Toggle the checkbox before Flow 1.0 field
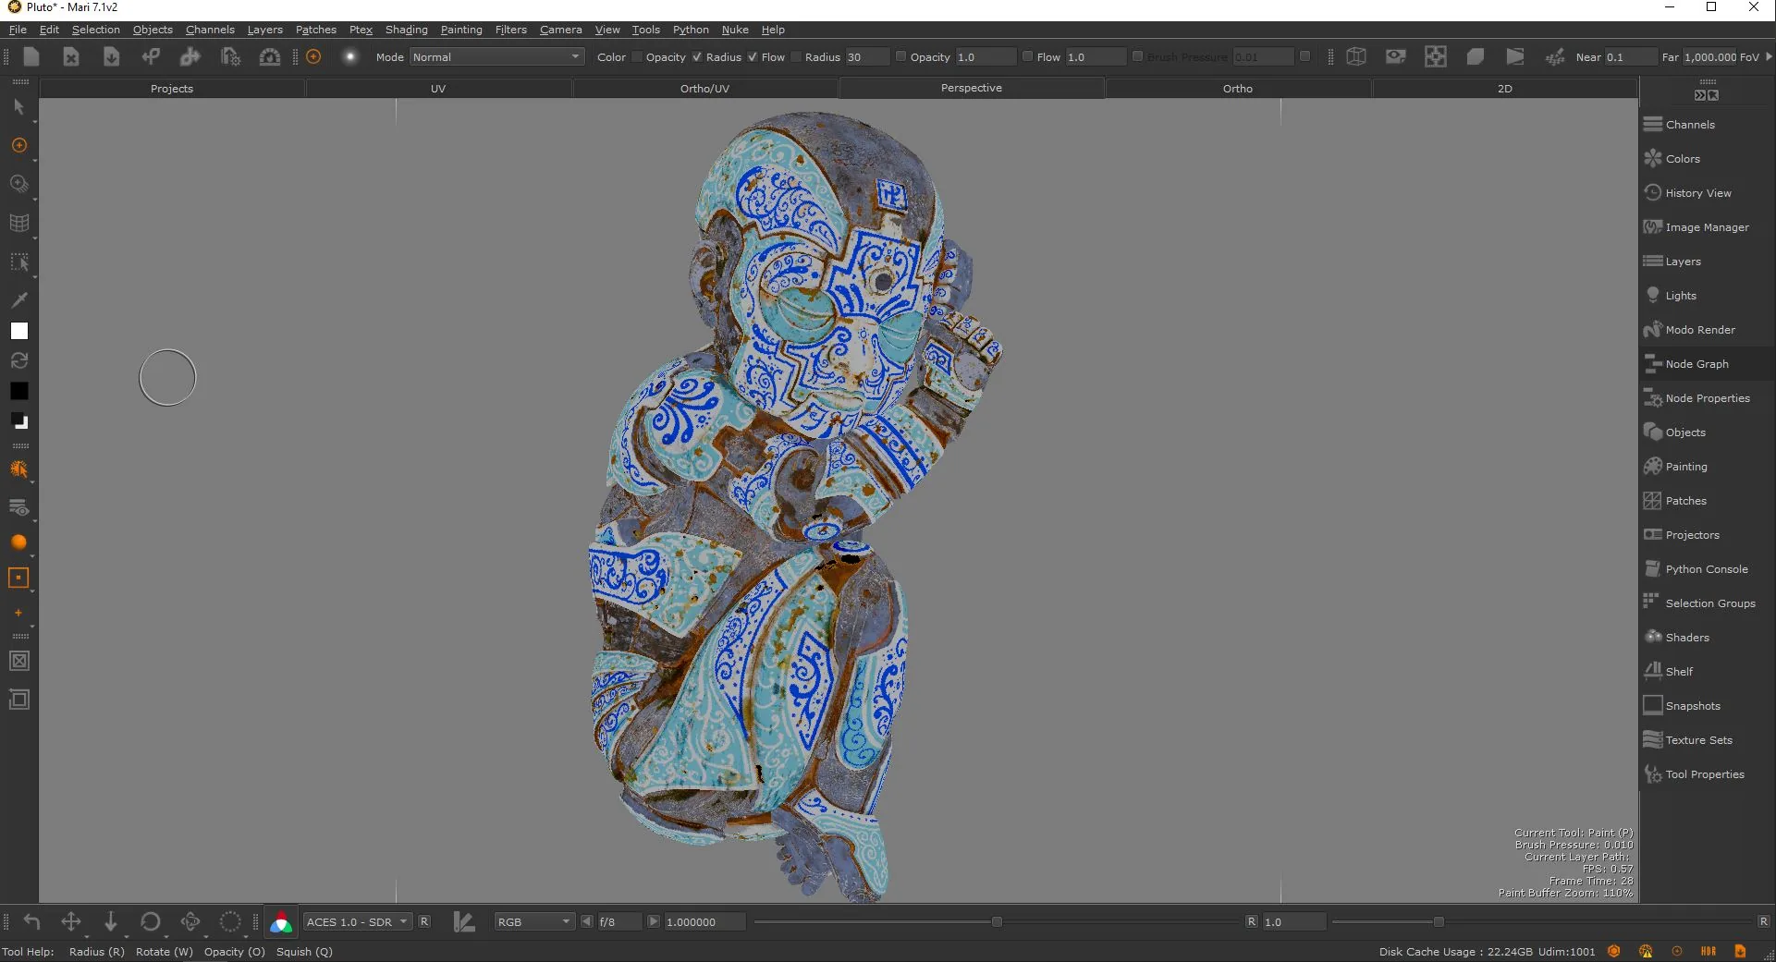1776x962 pixels. point(1027,57)
